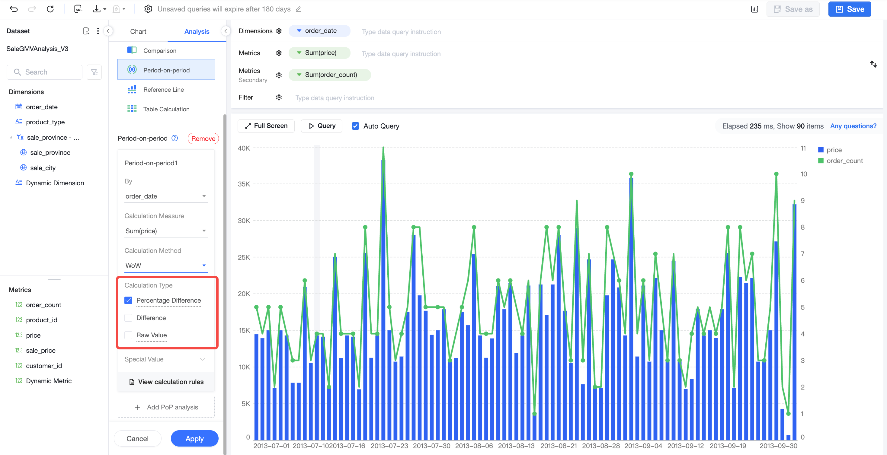
Task: Click edit pencil next to expiry notice
Action: pyautogui.click(x=299, y=9)
